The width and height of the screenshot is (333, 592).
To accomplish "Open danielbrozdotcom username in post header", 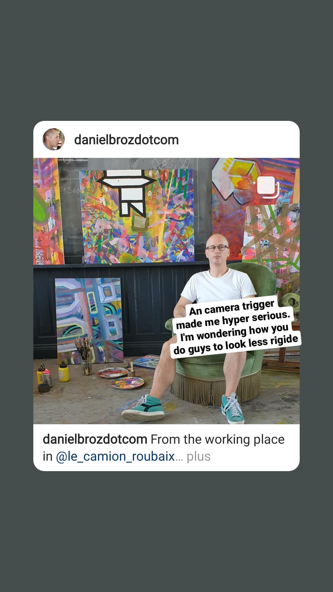I will [x=126, y=140].
